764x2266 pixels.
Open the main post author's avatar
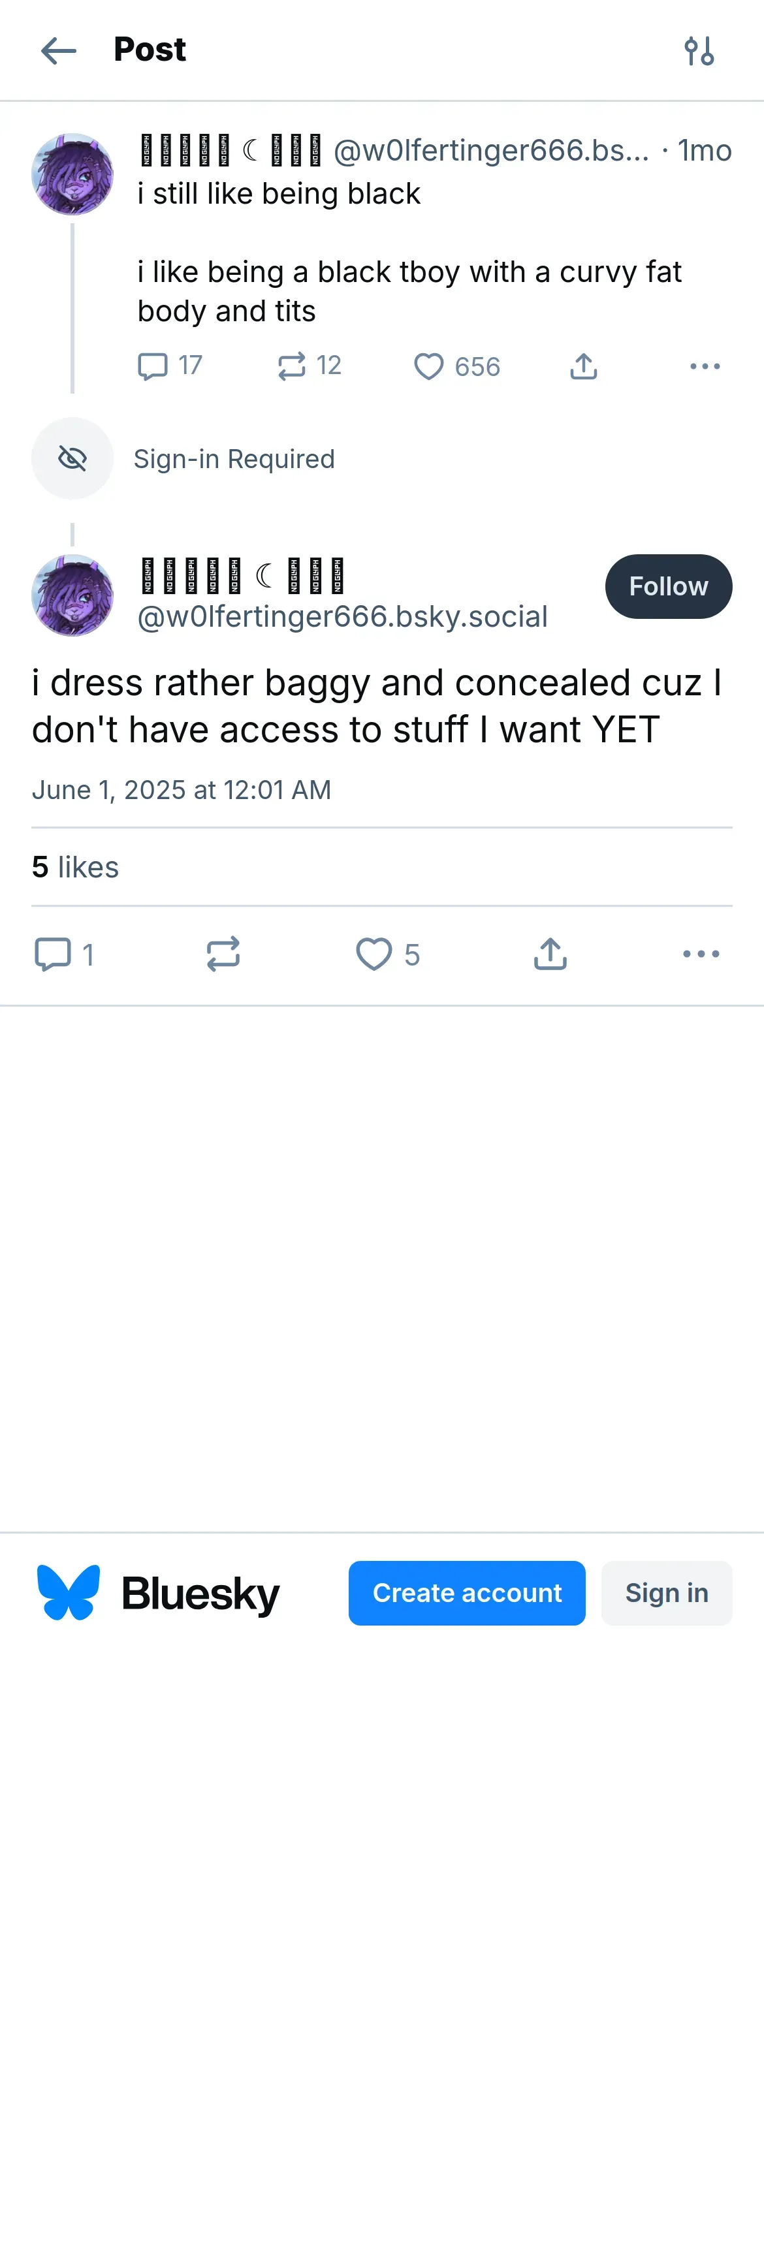tap(72, 595)
